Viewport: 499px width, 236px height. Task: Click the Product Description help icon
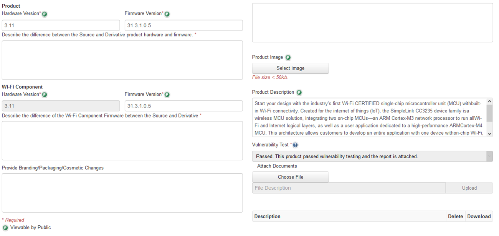[299, 92]
